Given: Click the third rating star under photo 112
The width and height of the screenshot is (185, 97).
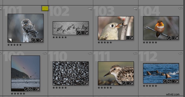Looking at the screenshot, I should coord(150,86).
